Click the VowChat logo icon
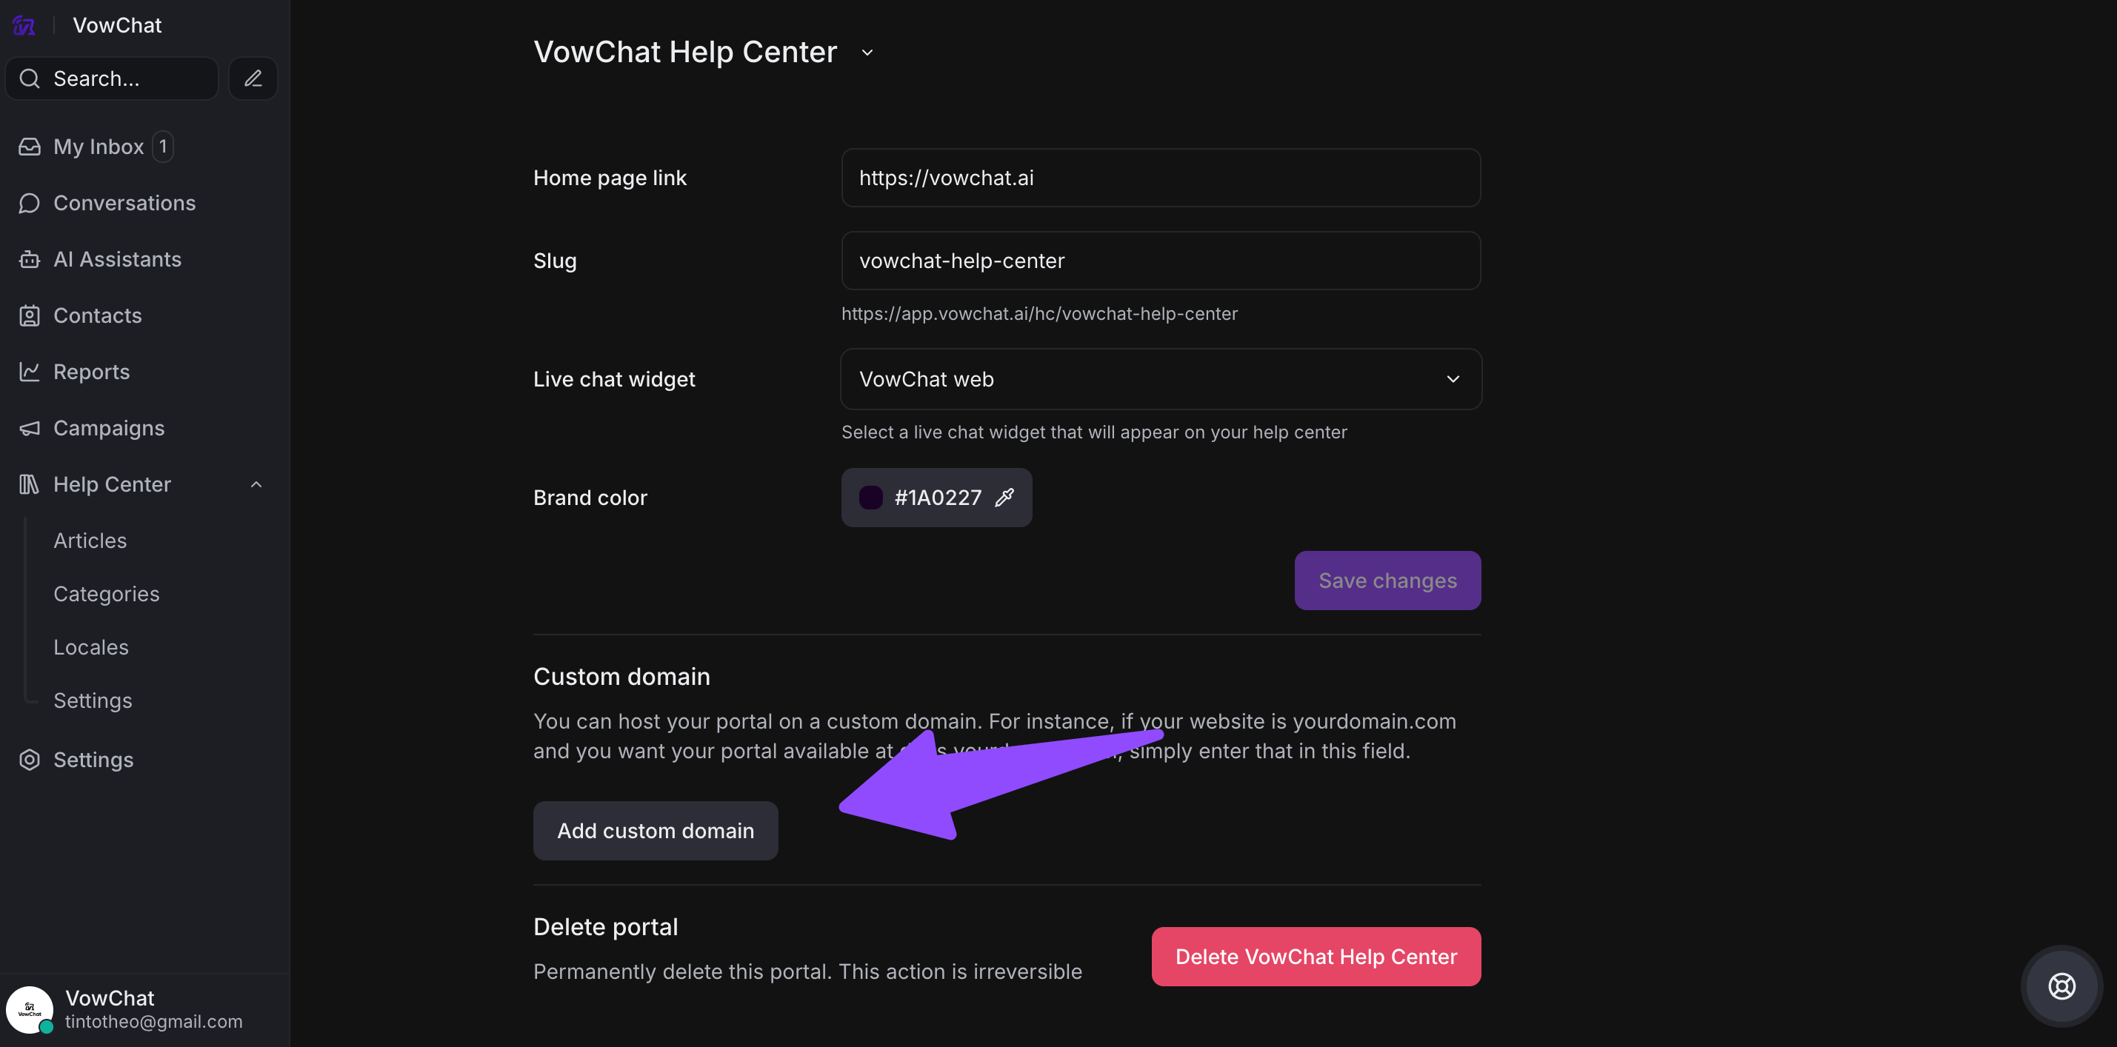 coord(24,25)
